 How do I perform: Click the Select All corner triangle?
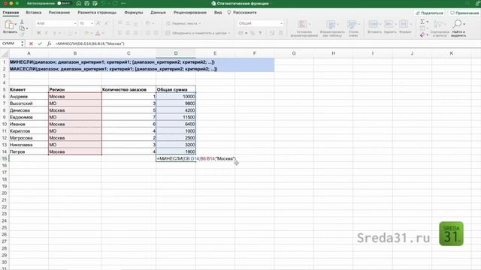point(5,53)
